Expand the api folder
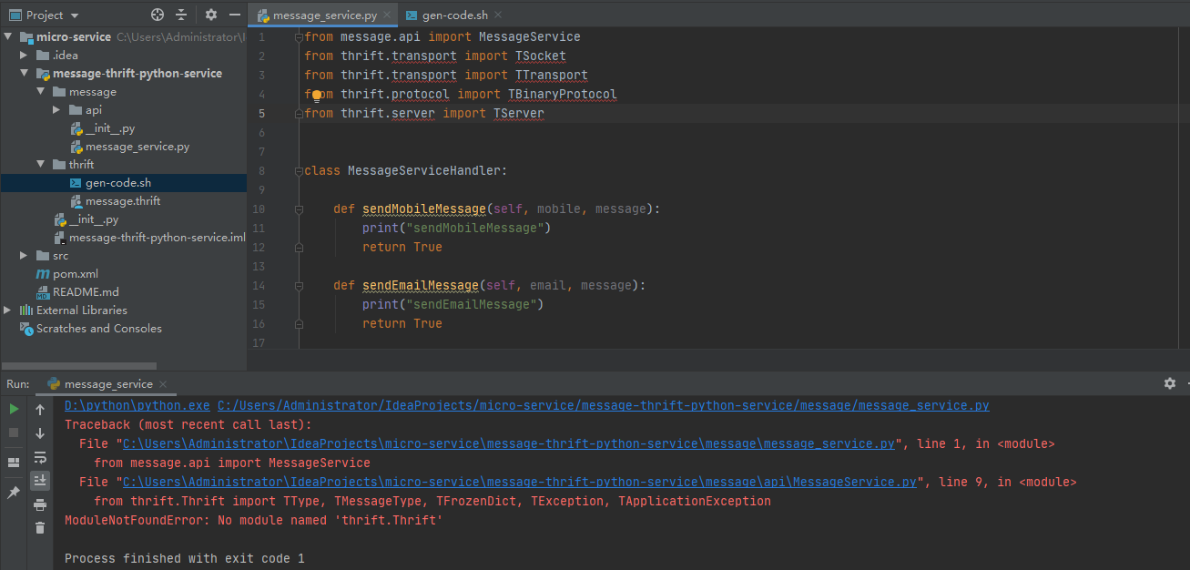Viewport: 1190px width, 570px height. [56, 110]
